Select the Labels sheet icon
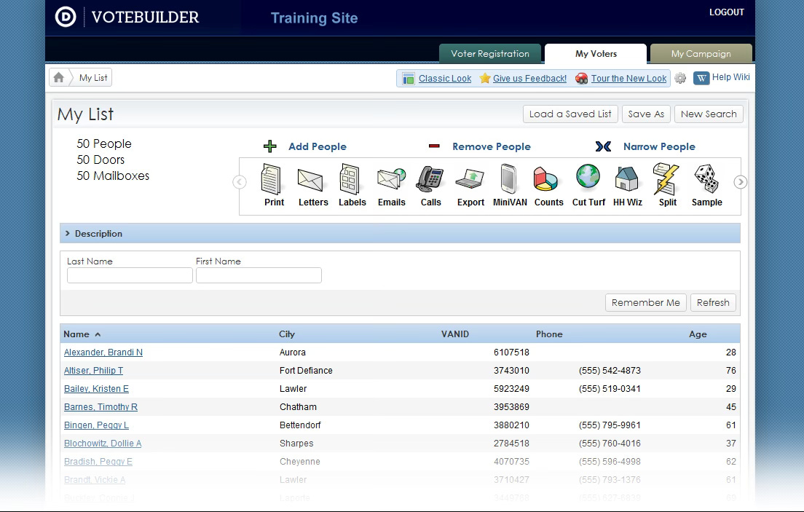The image size is (804, 512). 350,179
